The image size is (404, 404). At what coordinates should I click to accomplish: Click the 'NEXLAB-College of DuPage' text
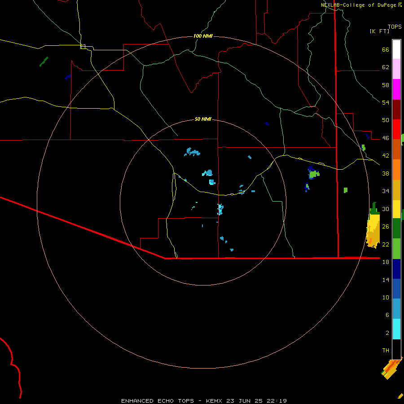[x=359, y=5]
